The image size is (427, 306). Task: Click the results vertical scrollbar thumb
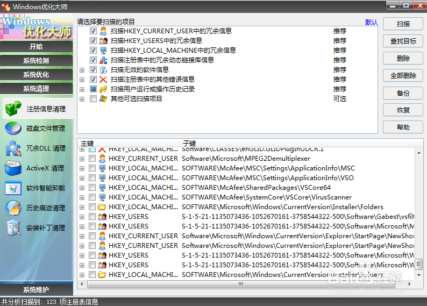point(419,264)
